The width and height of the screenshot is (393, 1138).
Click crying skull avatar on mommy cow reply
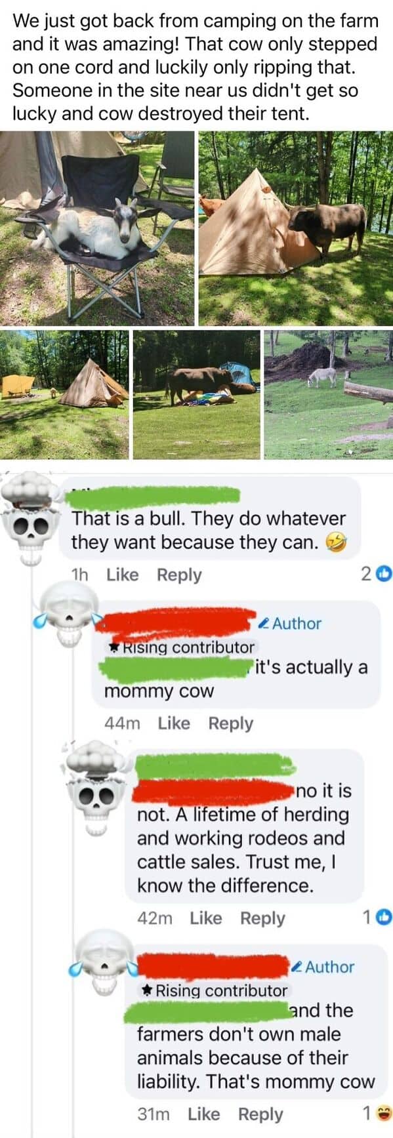(x=67, y=615)
